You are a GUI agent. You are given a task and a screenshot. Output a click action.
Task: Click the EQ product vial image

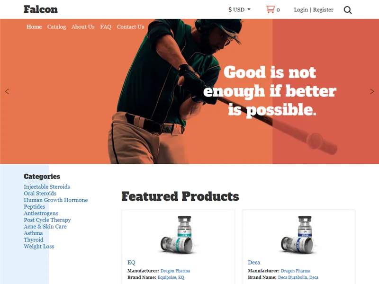coord(179,235)
